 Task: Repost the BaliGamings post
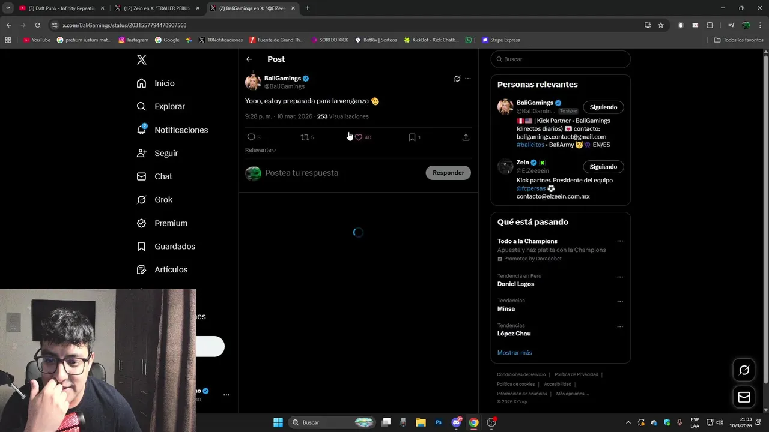305,137
